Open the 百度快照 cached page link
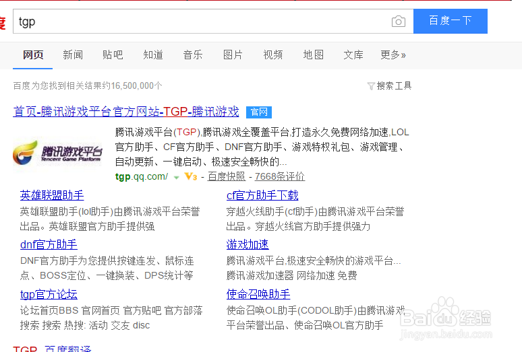 tap(227, 176)
